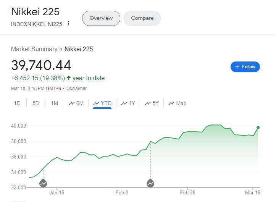Viewport: 276px width, 202px height.
Task: Click the green endpoint dot on chart
Action: click(258, 128)
